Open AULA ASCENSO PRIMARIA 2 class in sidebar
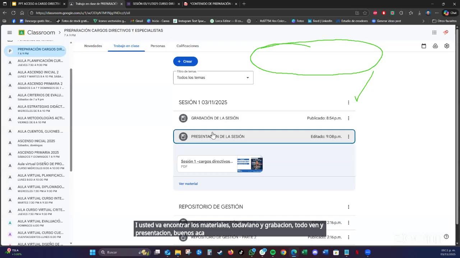460x258 pixels. [35, 85]
